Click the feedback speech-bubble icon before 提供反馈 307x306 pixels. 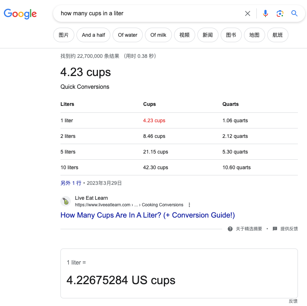pos(275,229)
